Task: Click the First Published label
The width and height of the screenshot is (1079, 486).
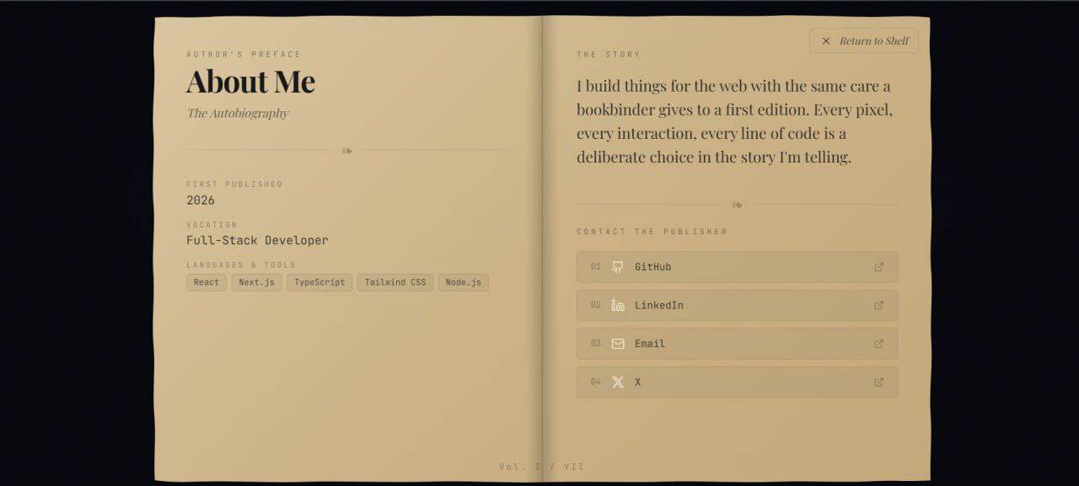Action: pos(235,184)
